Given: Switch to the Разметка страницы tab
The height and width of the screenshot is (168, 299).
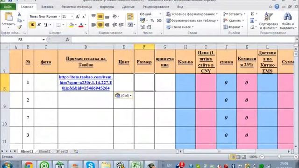Looking at the screenshot, I should point(77,7).
